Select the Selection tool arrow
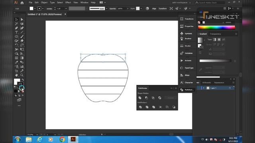The image size is (255, 143). (16, 19)
